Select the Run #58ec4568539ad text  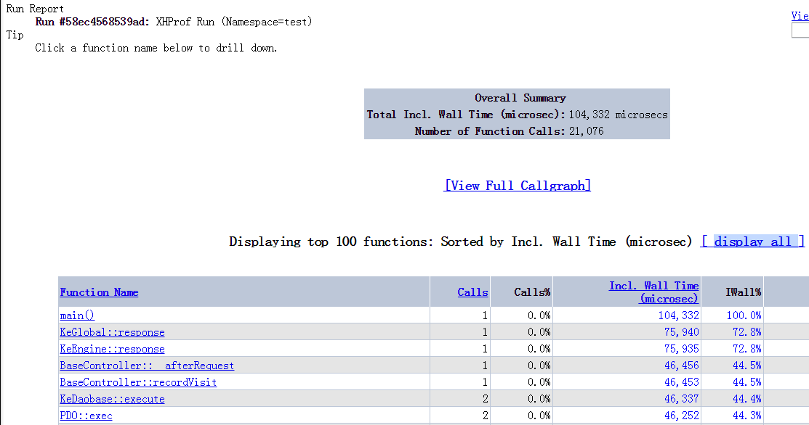click(x=92, y=22)
